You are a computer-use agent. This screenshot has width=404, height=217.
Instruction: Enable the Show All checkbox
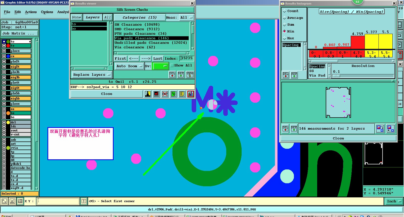click(x=172, y=65)
